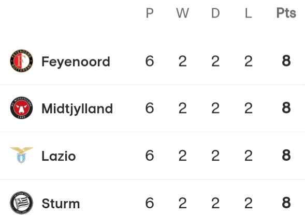This screenshot has height=216, width=305.
Task: Click the P (played) column header
Action: (x=150, y=13)
